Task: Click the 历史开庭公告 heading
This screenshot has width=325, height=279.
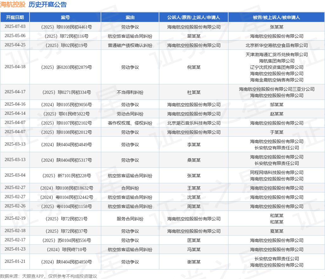Action: pos(48,4)
